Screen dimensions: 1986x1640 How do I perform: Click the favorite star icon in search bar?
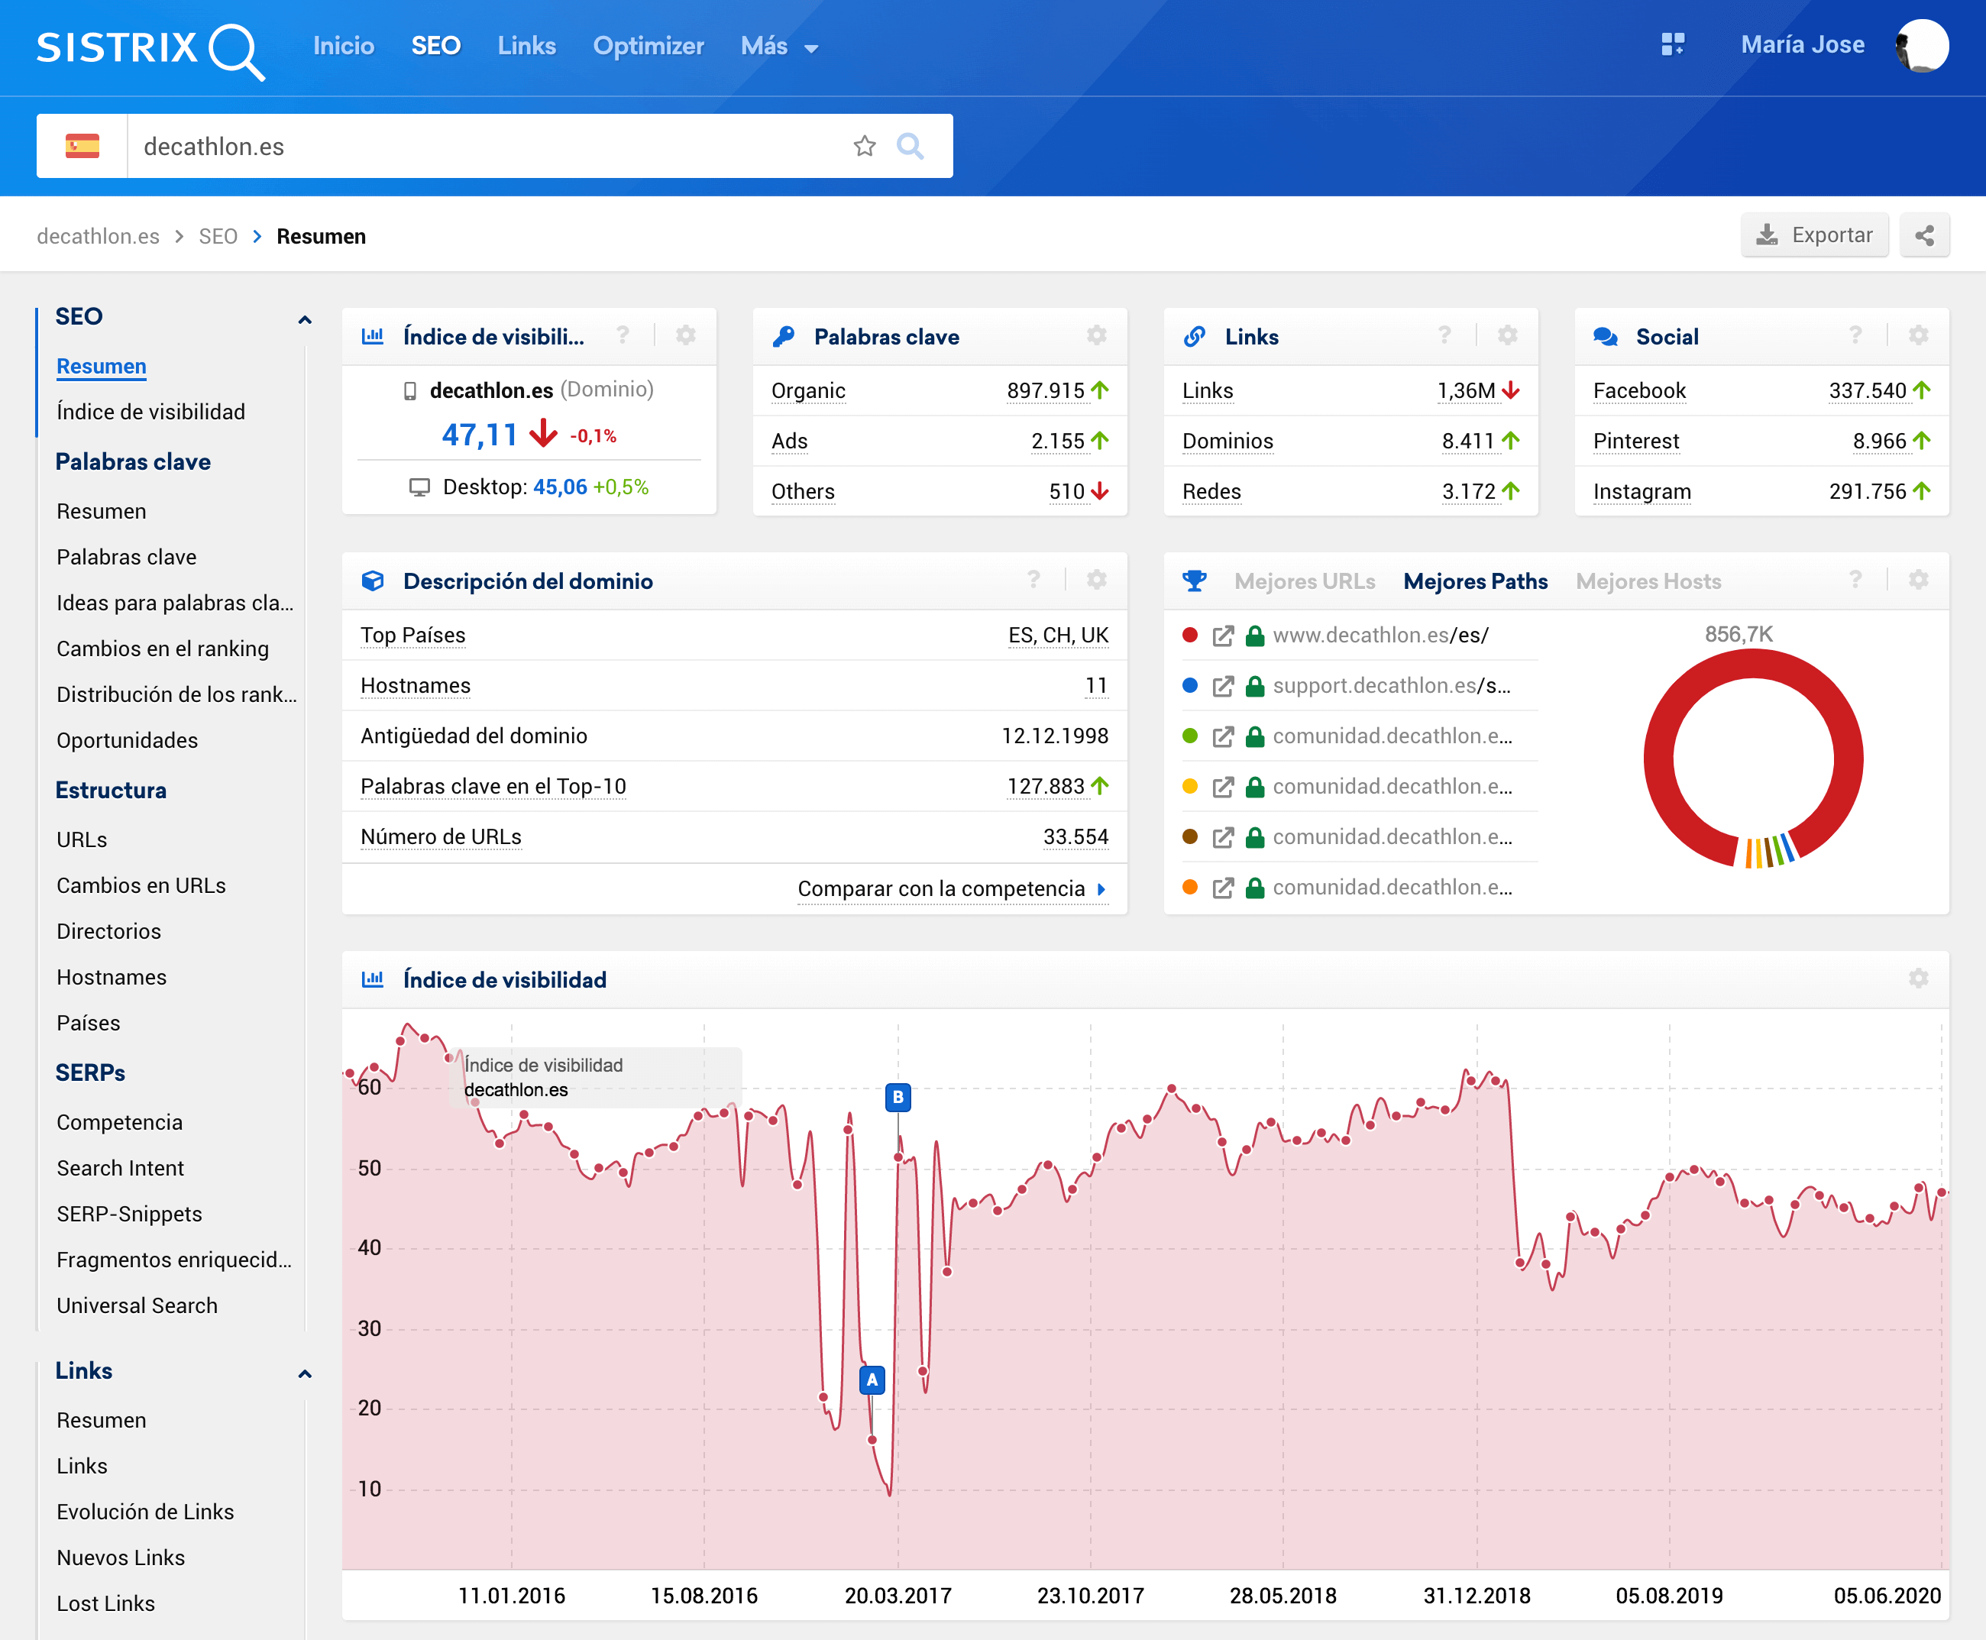pyautogui.click(x=864, y=147)
